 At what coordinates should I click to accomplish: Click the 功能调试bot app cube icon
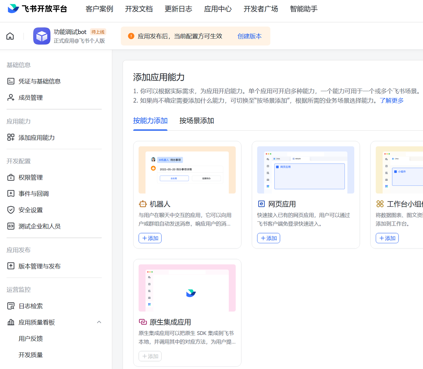pos(42,36)
